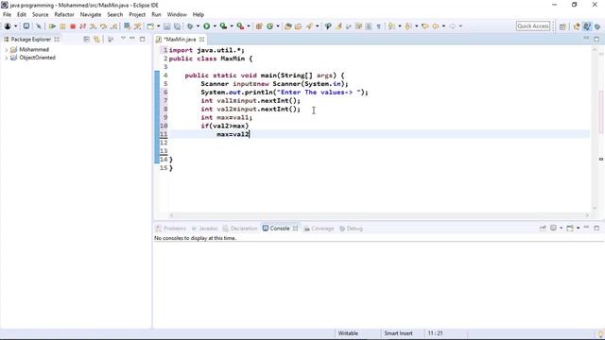Minimize the Package Explorer panel
Screen dimensions: 605x340
click(132, 39)
